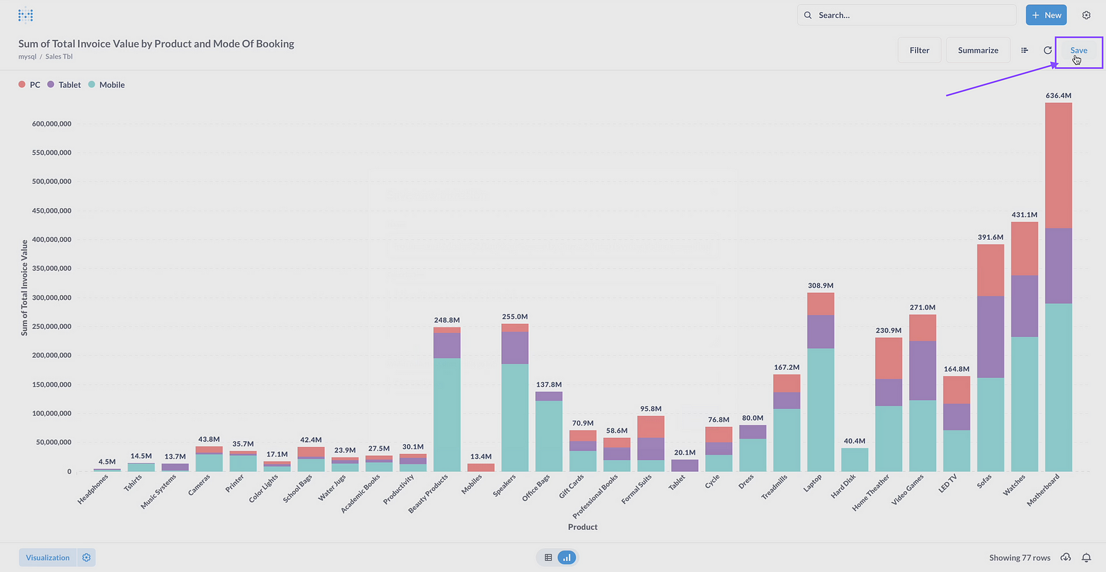The image size is (1106, 572).
Task: Open the notebook editor icon
Action: pos(1024,50)
